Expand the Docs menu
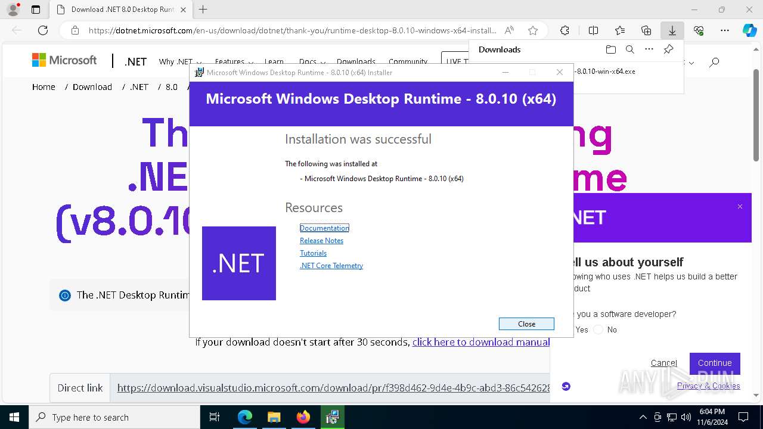 pos(312,61)
